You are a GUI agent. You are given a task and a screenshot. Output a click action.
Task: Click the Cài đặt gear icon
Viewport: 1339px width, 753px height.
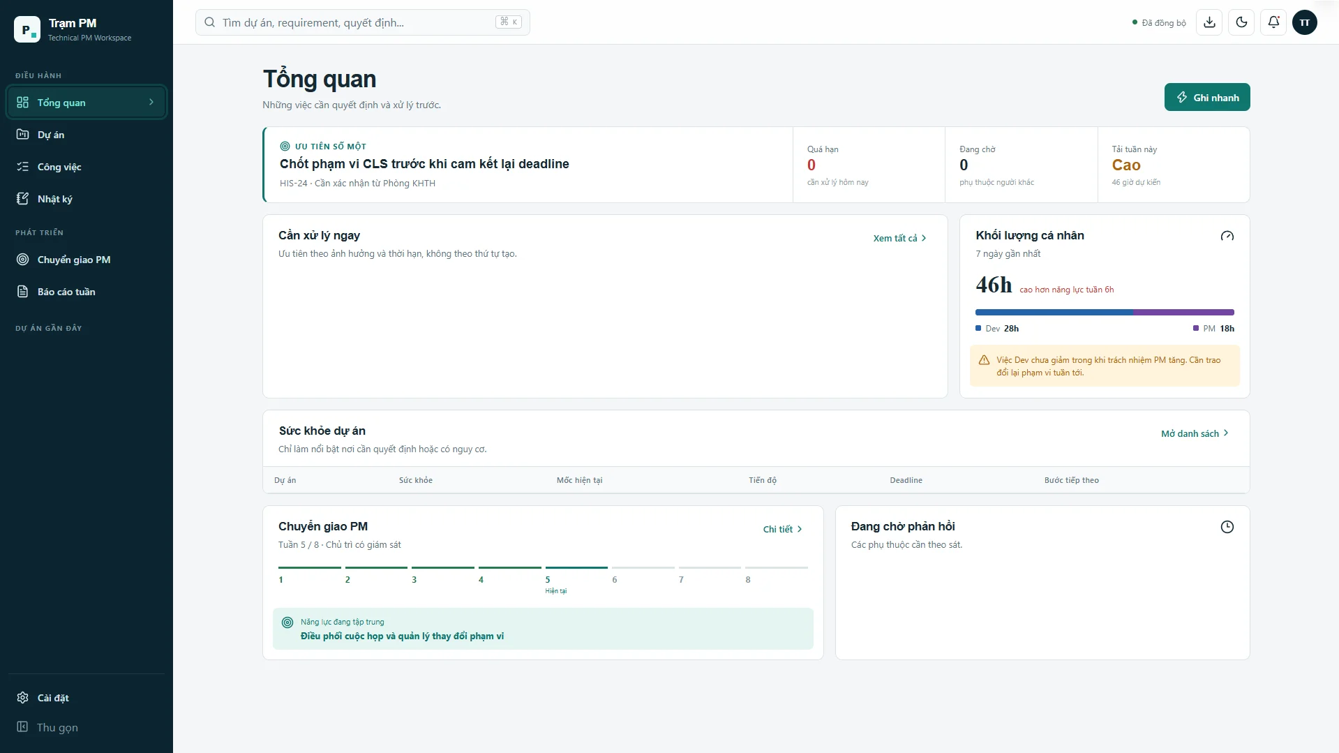pos(23,698)
